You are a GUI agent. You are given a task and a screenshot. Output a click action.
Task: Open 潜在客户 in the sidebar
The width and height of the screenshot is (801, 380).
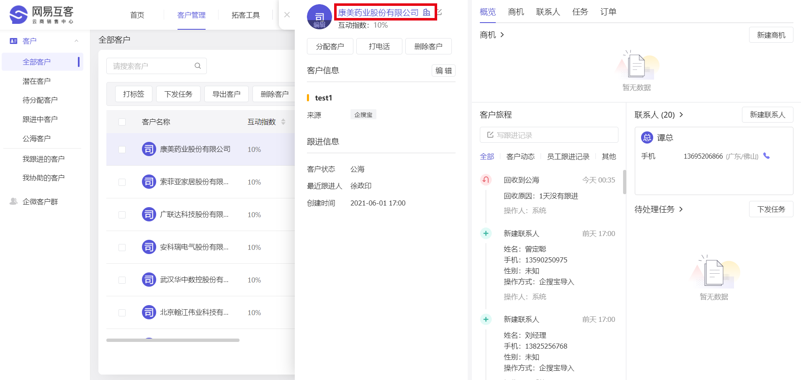point(36,81)
